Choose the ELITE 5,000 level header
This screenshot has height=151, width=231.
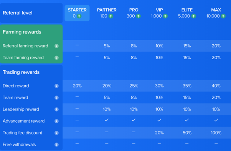point(187,13)
